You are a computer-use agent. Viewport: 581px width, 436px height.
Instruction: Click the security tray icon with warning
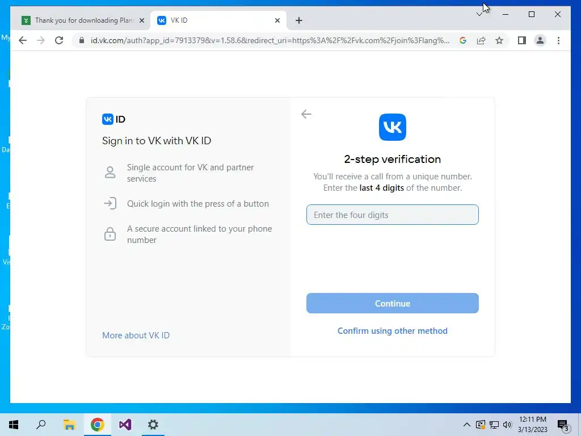[480, 425]
